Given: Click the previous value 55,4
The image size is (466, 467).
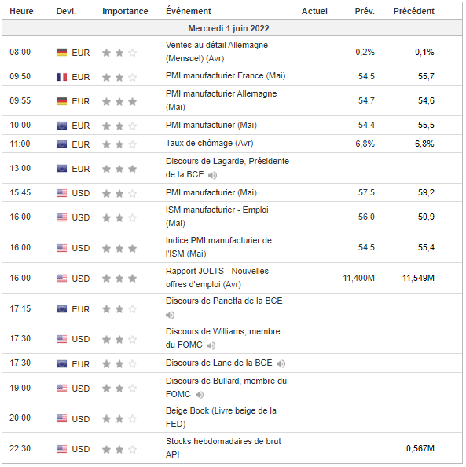Looking at the screenshot, I should point(426,248).
